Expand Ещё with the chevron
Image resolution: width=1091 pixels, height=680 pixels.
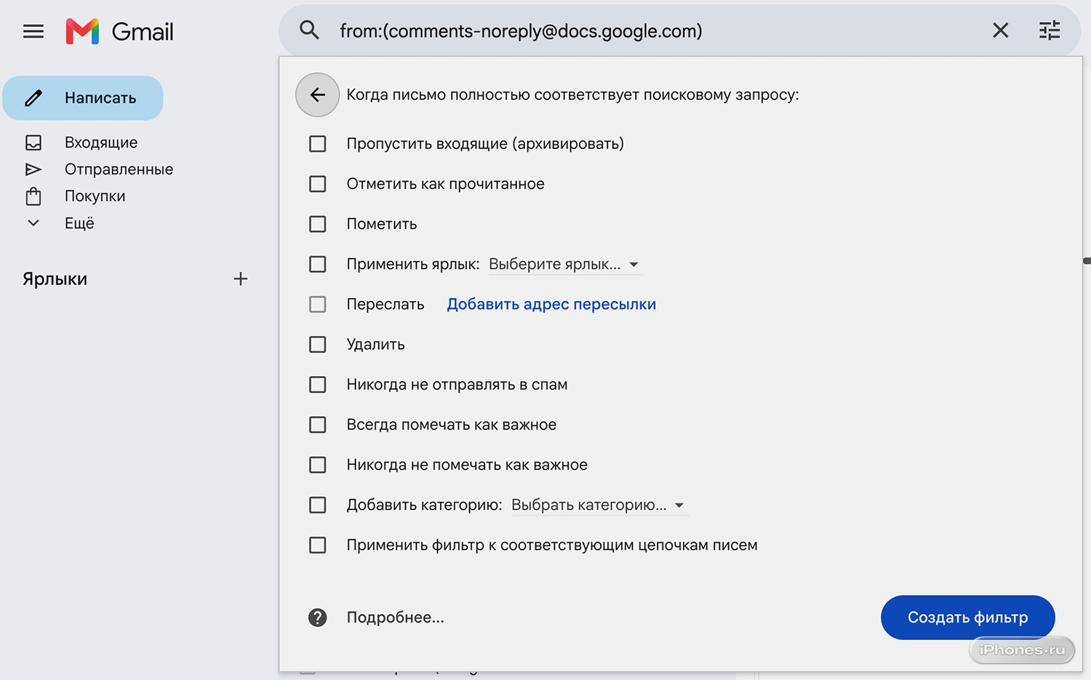(x=33, y=223)
